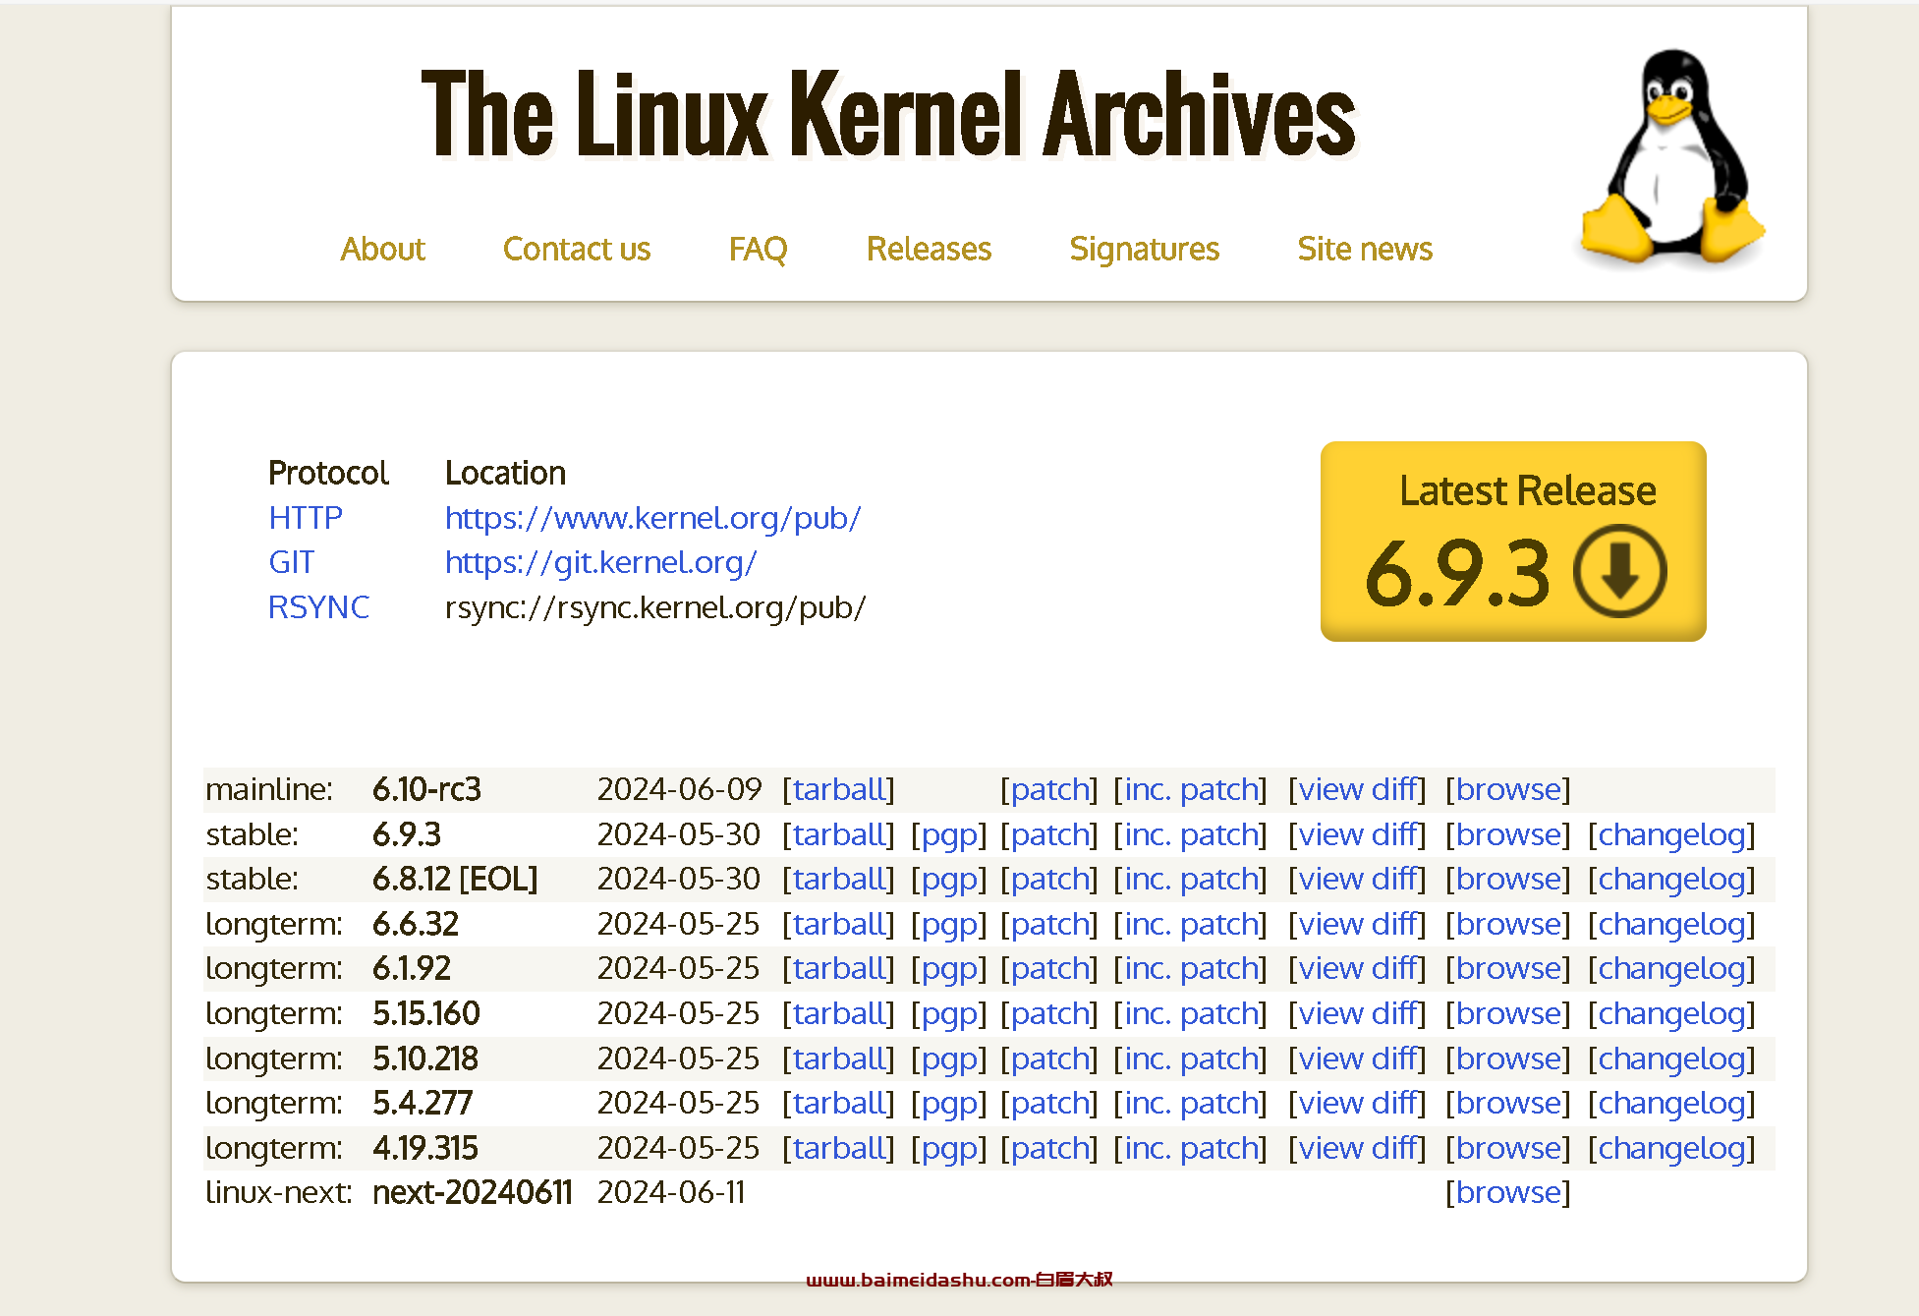1919x1316 pixels.
Task: Select the Location column header
Action: point(505,473)
